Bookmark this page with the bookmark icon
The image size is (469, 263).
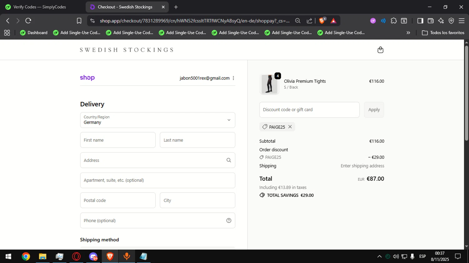[x=79, y=21]
